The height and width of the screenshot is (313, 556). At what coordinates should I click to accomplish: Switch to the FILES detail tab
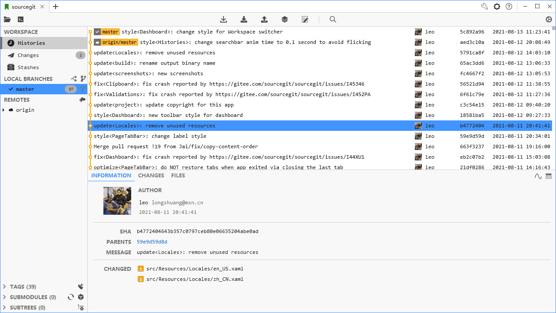pyautogui.click(x=178, y=176)
